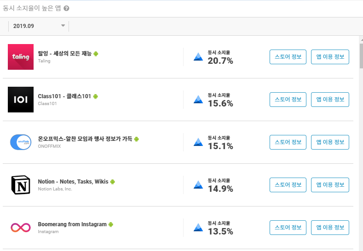The height and width of the screenshot is (251, 363).
Task: Click the help question mark icon
Action: coord(66,8)
